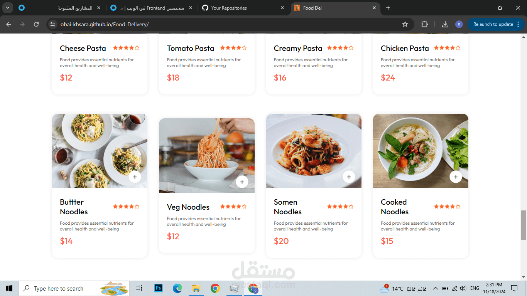
Task: Open Microsoft Edge from the taskbar
Action: click(x=177, y=288)
